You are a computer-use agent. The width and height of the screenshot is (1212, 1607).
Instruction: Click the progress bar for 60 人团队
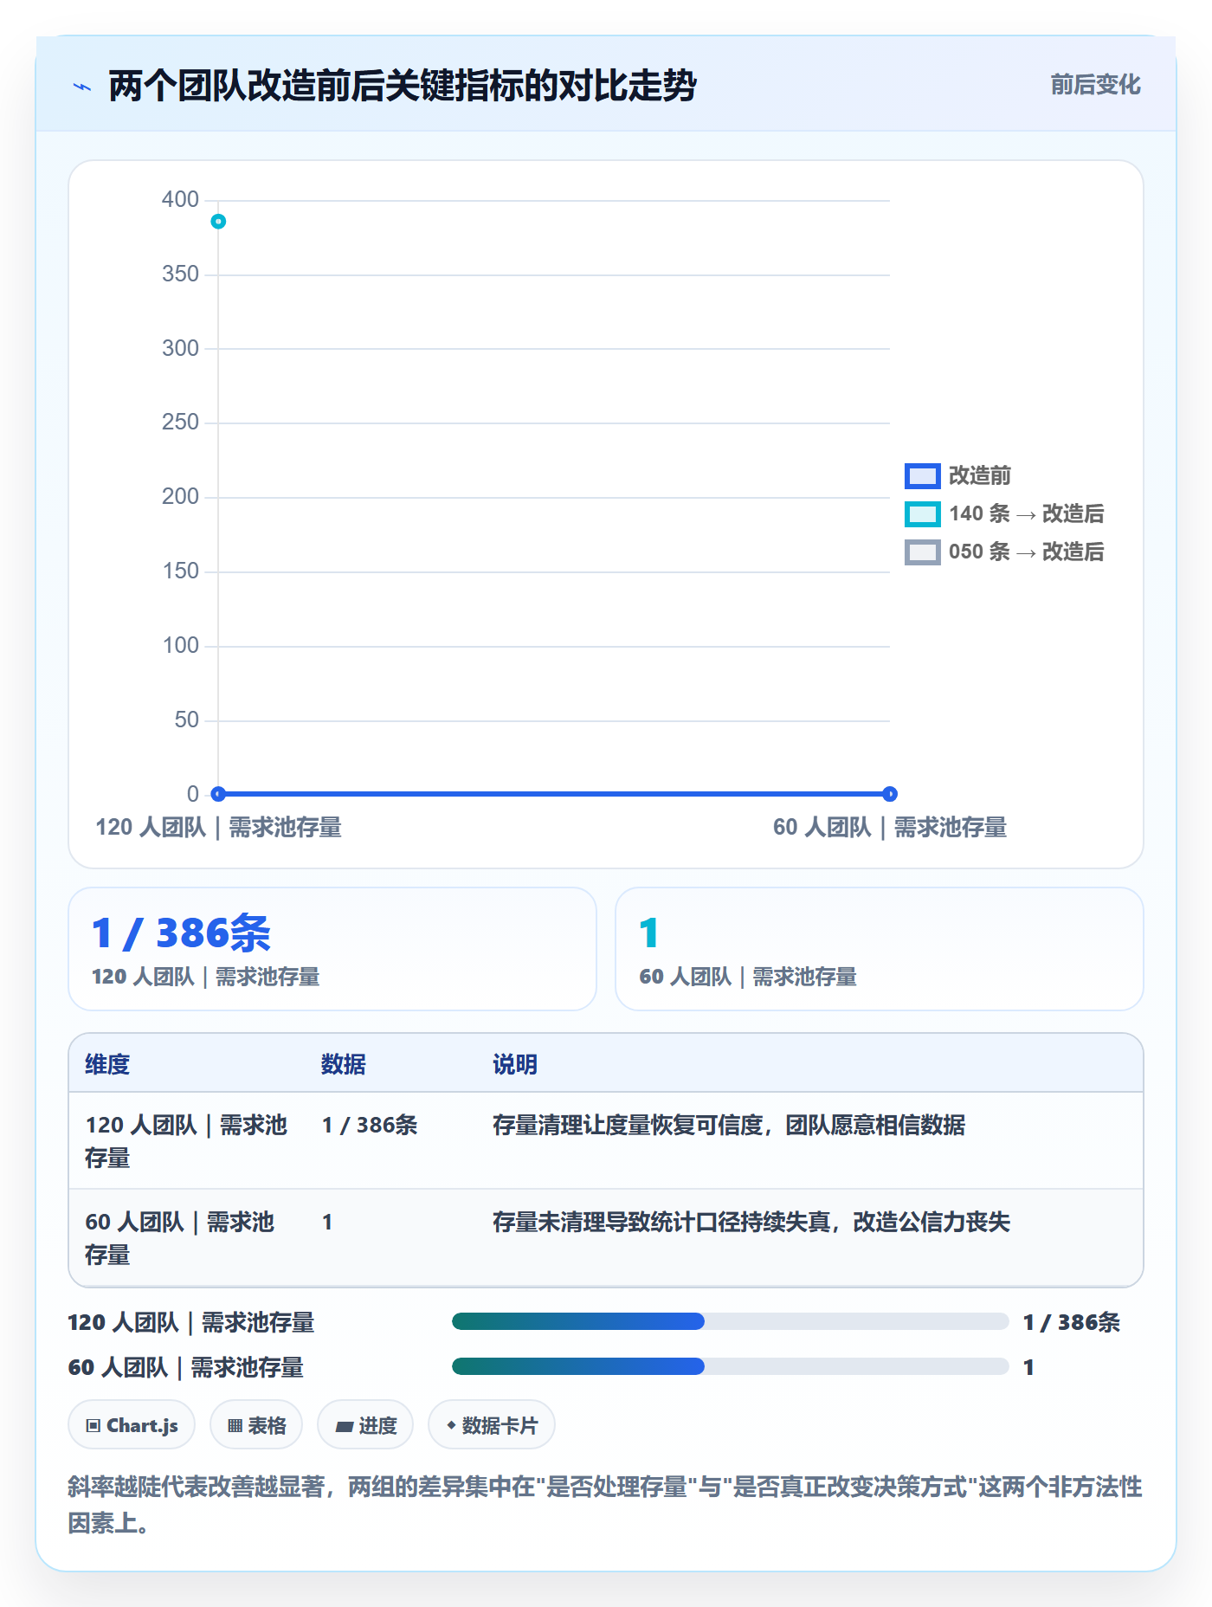coord(730,1366)
